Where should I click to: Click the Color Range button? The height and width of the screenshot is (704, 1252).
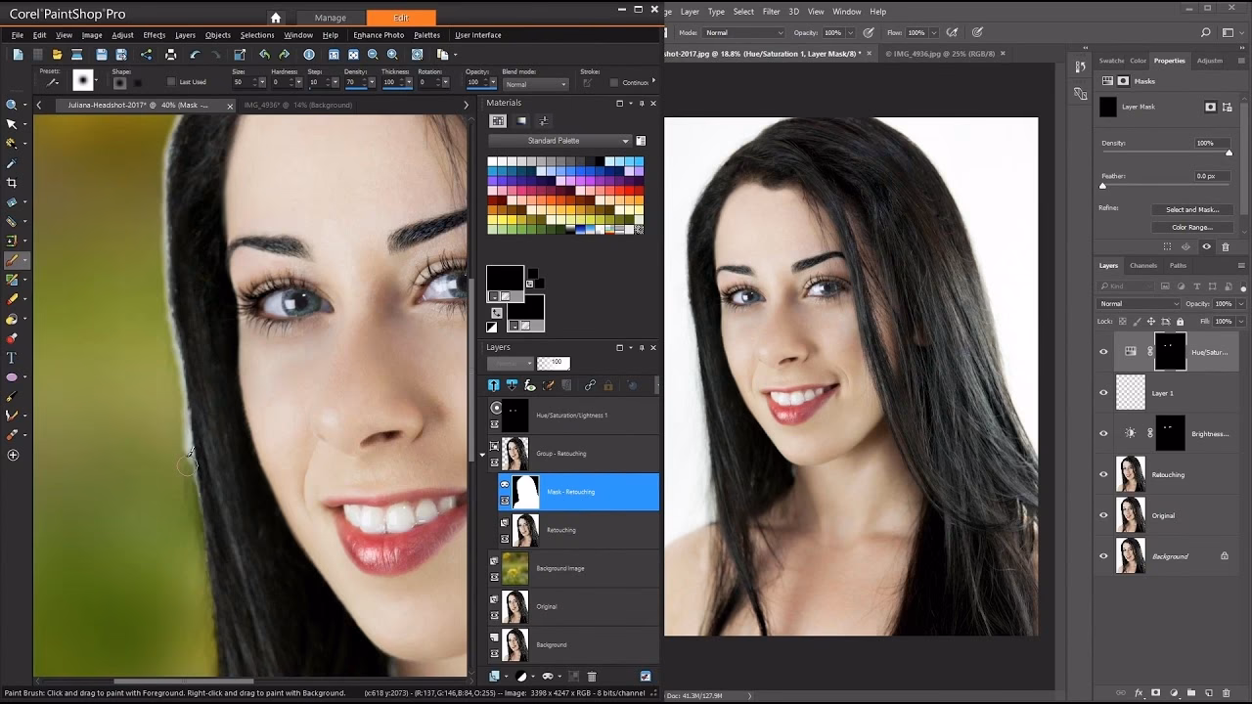[x=1192, y=228]
